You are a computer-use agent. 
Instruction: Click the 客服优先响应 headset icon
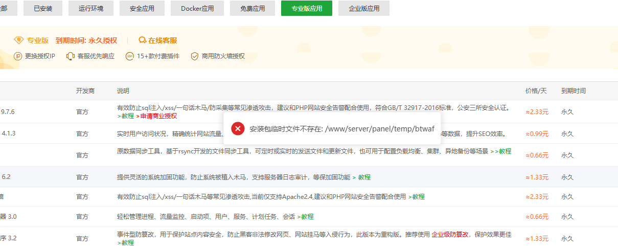(71, 56)
